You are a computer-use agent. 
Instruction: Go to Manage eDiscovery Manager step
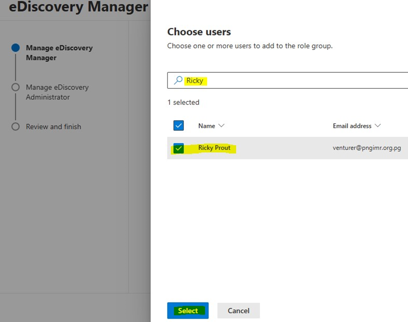pos(59,53)
